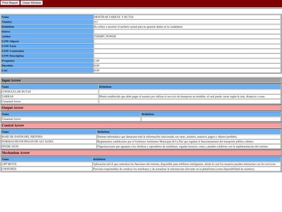This screenshot has width=282, height=212.
Task: Click the Aplicación móvil definition text
Action: [x=184, y=164]
